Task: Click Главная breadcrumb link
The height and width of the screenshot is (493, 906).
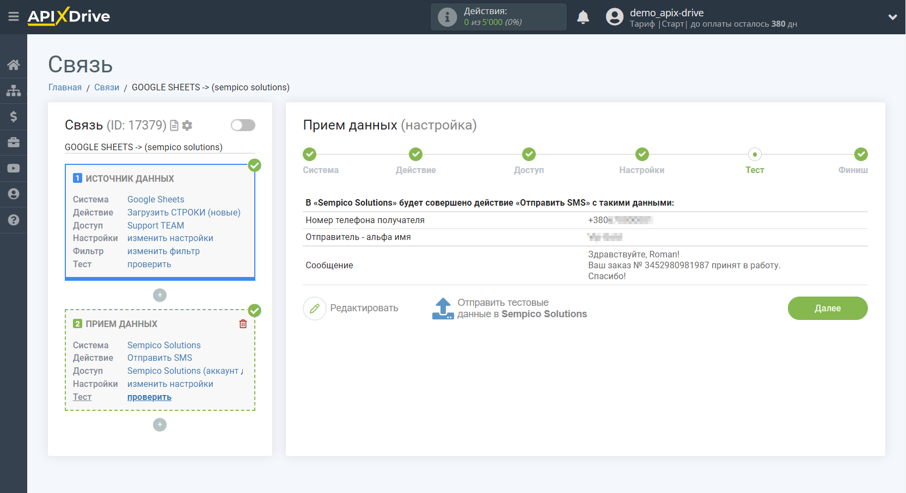Action: pos(65,88)
